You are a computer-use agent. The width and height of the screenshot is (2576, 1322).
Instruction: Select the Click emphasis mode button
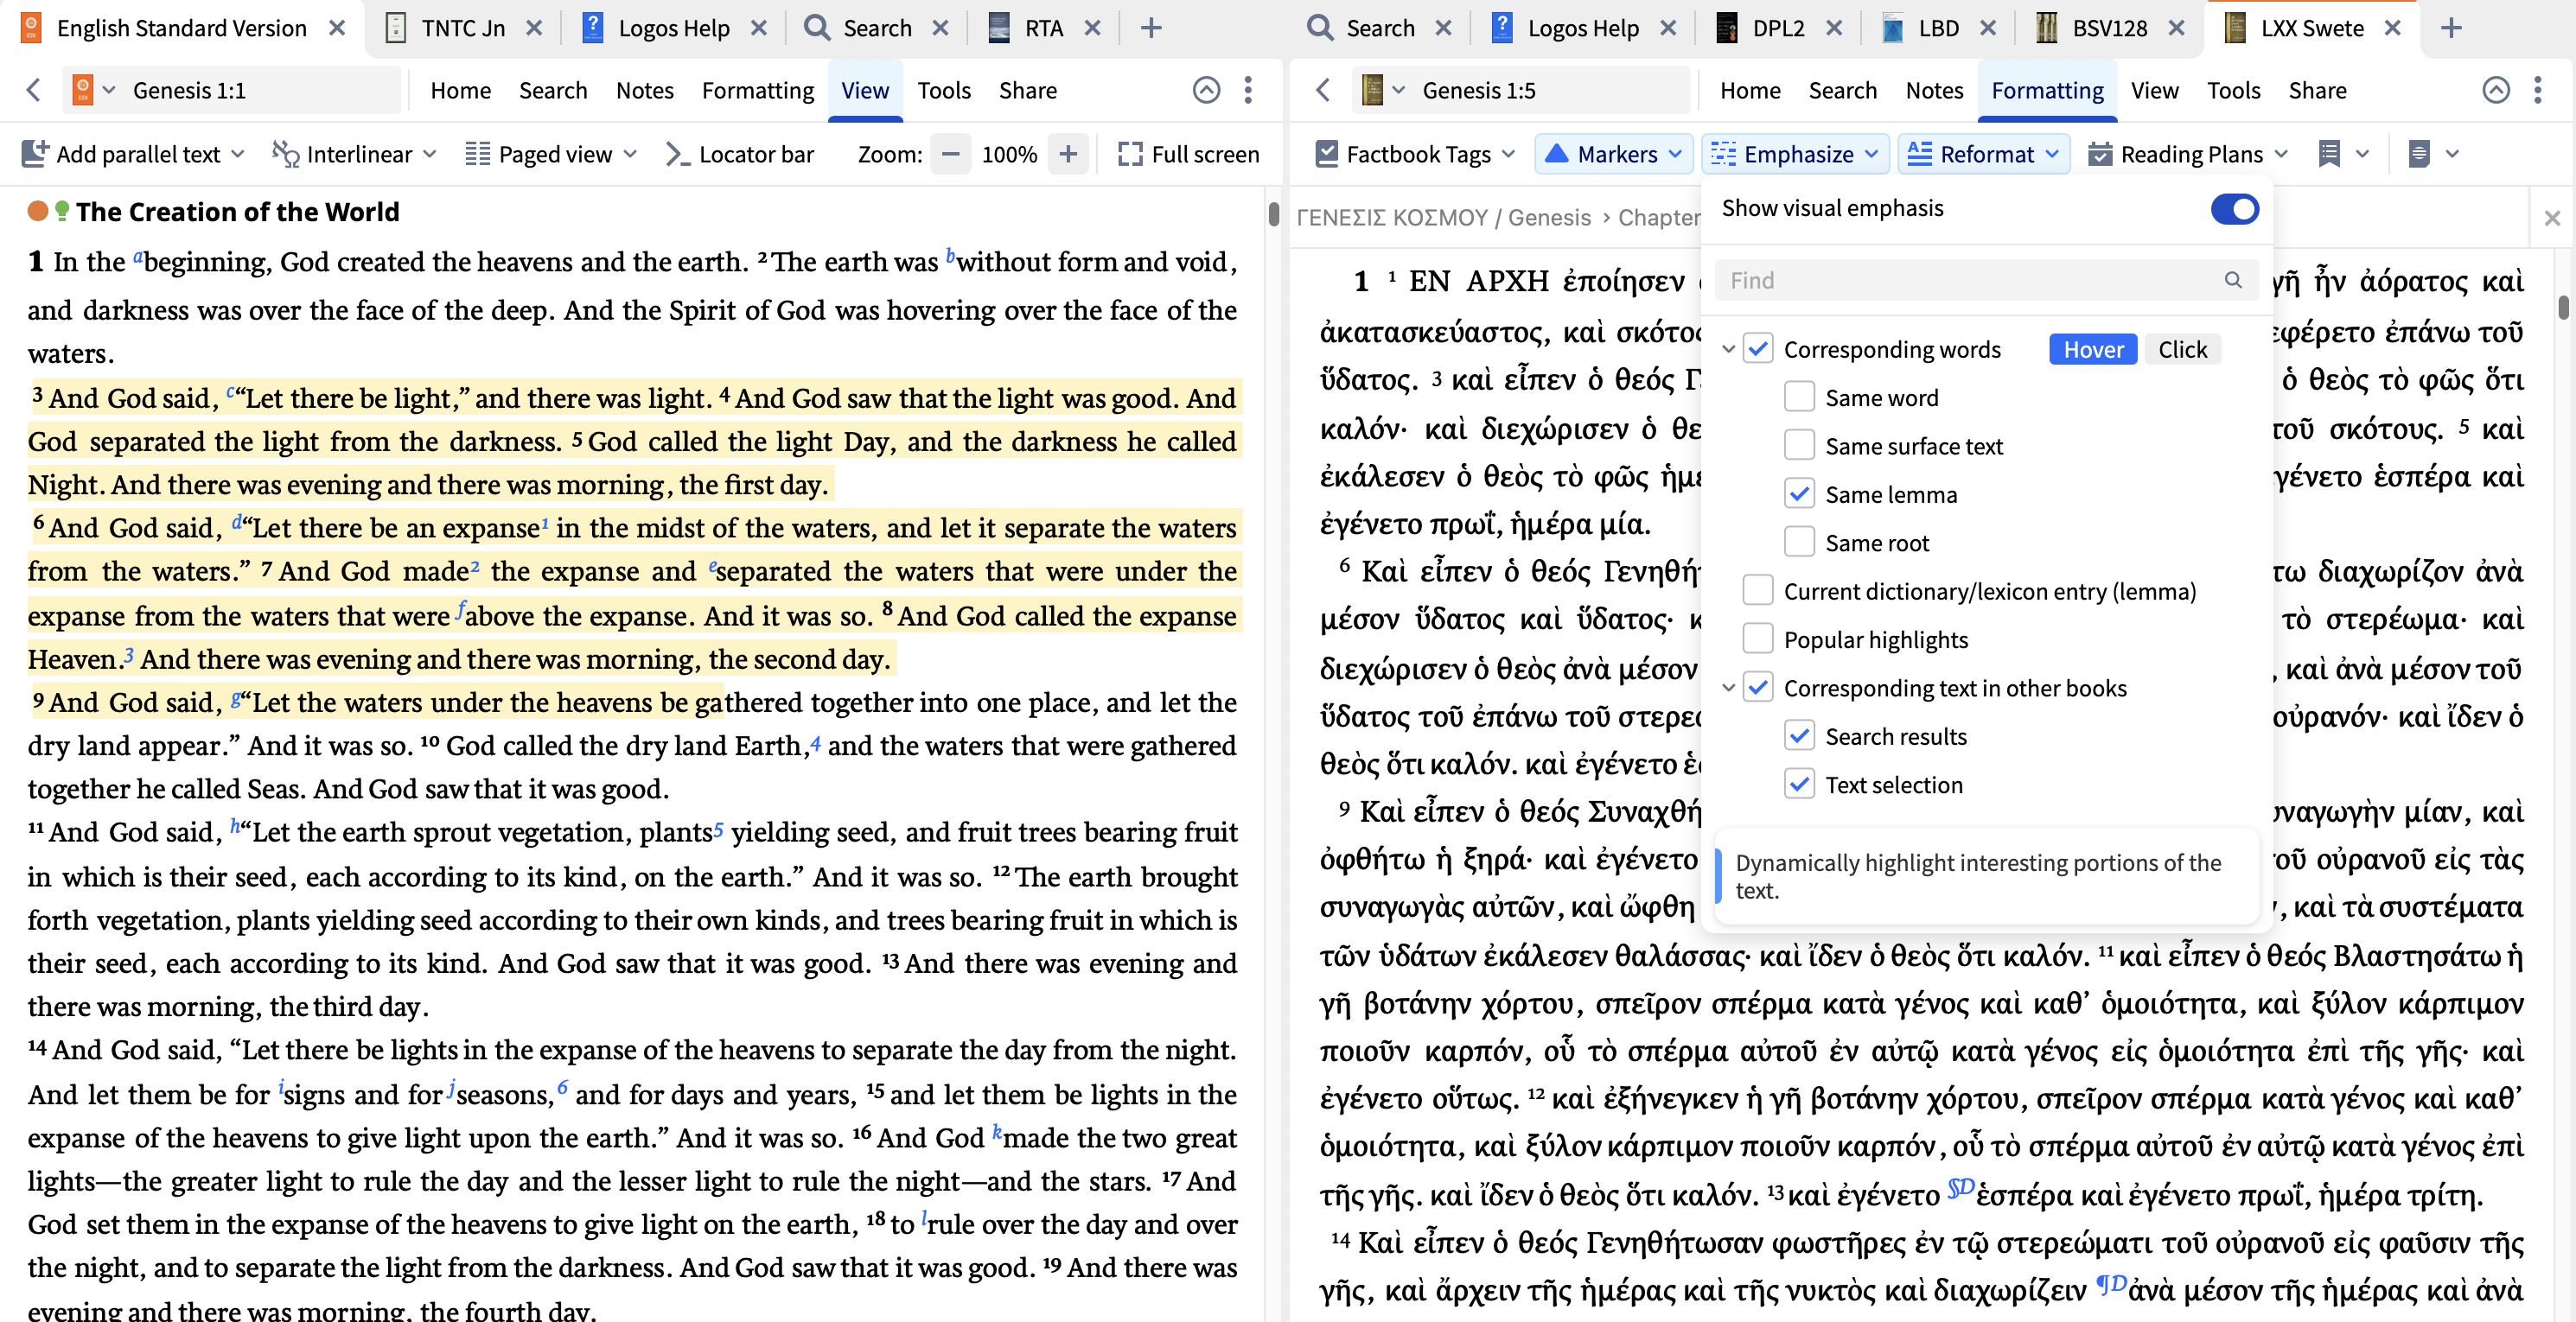(2181, 350)
